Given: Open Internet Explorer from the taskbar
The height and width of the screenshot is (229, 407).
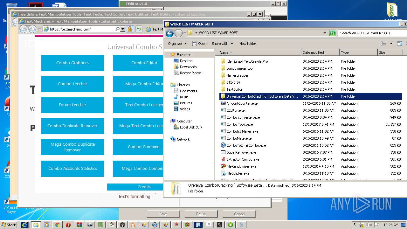Looking at the screenshot, I should tap(25, 225).
